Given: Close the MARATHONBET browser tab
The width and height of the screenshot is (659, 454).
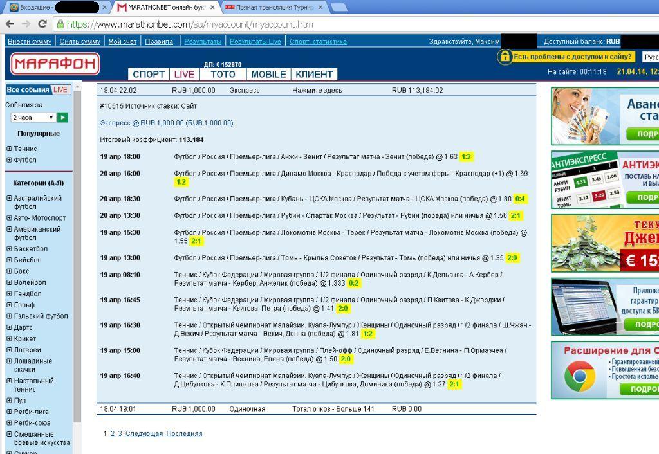Looking at the screenshot, I should click(212, 7).
